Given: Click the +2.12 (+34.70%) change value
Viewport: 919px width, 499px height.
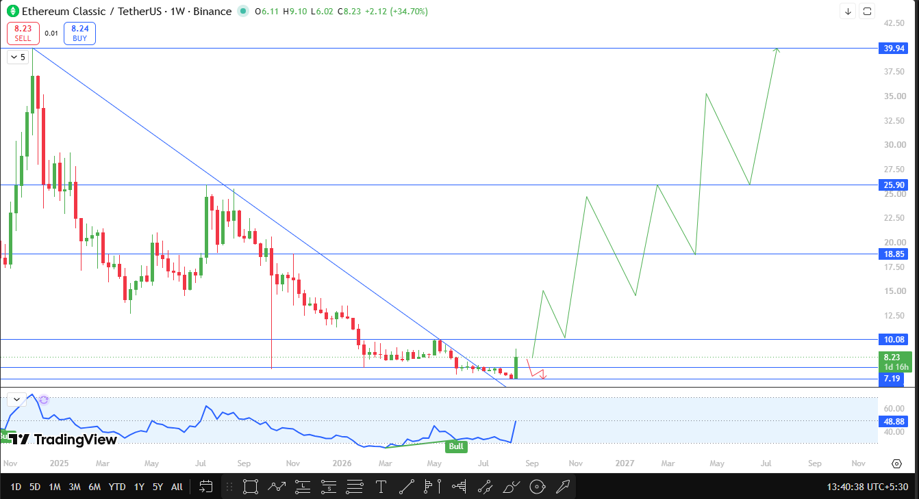Looking at the screenshot, I should [x=395, y=12].
